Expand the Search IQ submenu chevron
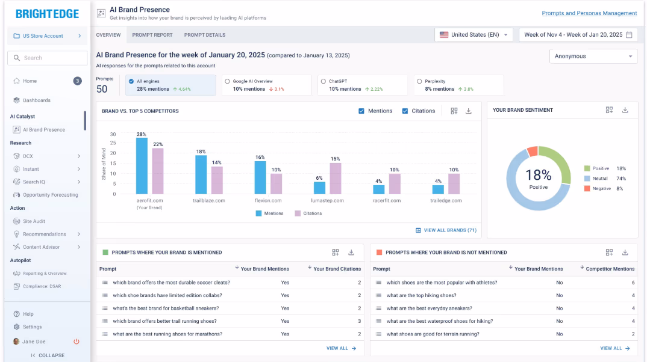 79,182
